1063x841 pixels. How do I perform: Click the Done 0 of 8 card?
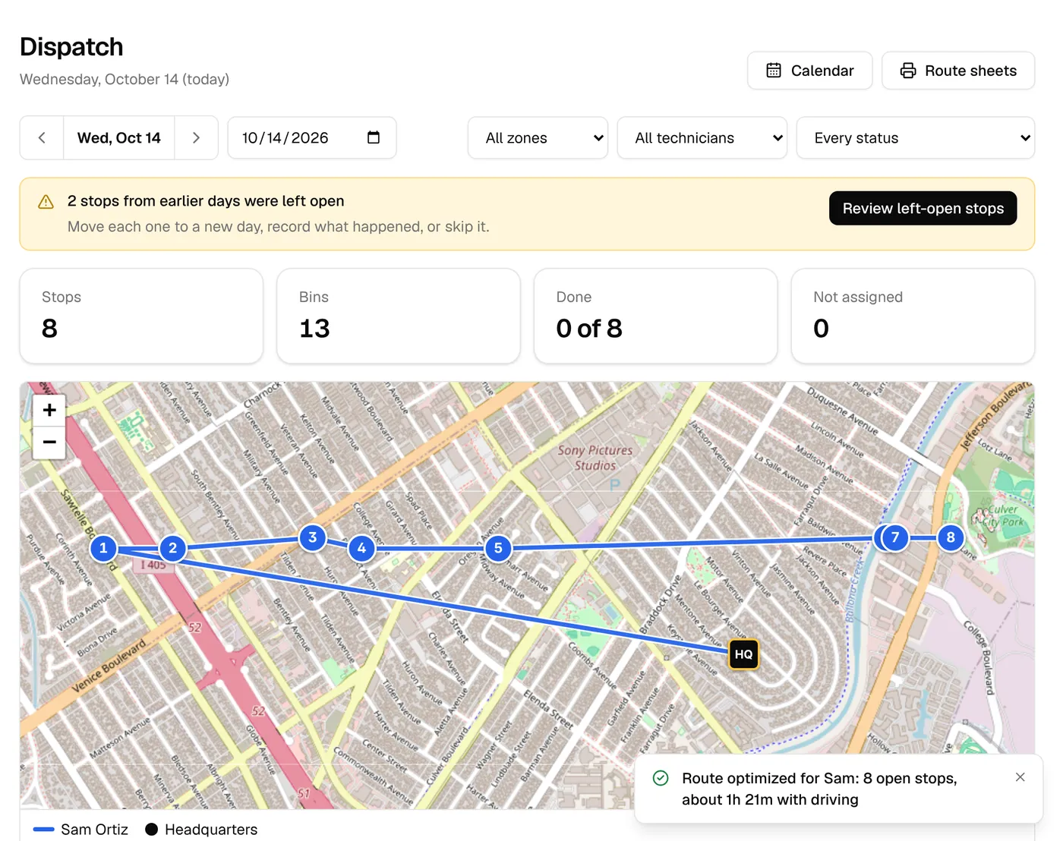pyautogui.click(x=656, y=316)
